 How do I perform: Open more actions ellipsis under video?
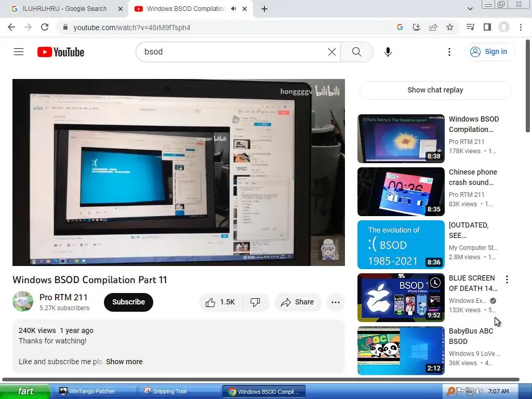coord(336,302)
